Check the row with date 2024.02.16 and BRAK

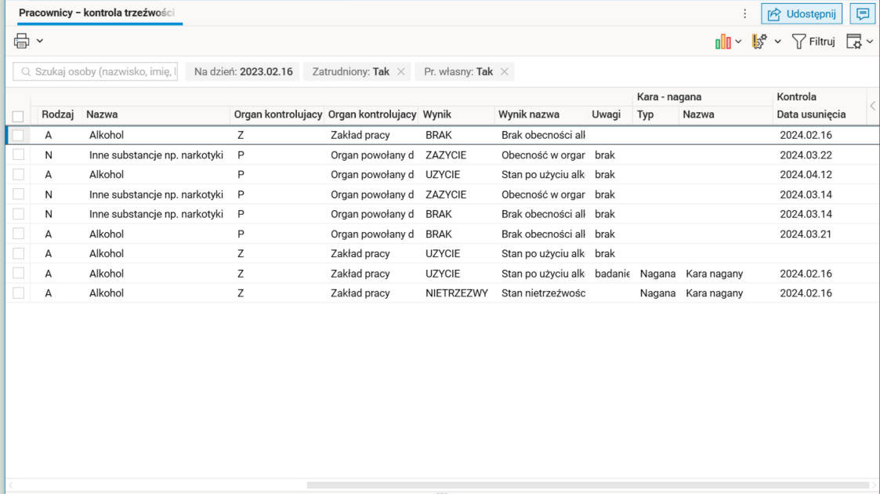(18, 136)
